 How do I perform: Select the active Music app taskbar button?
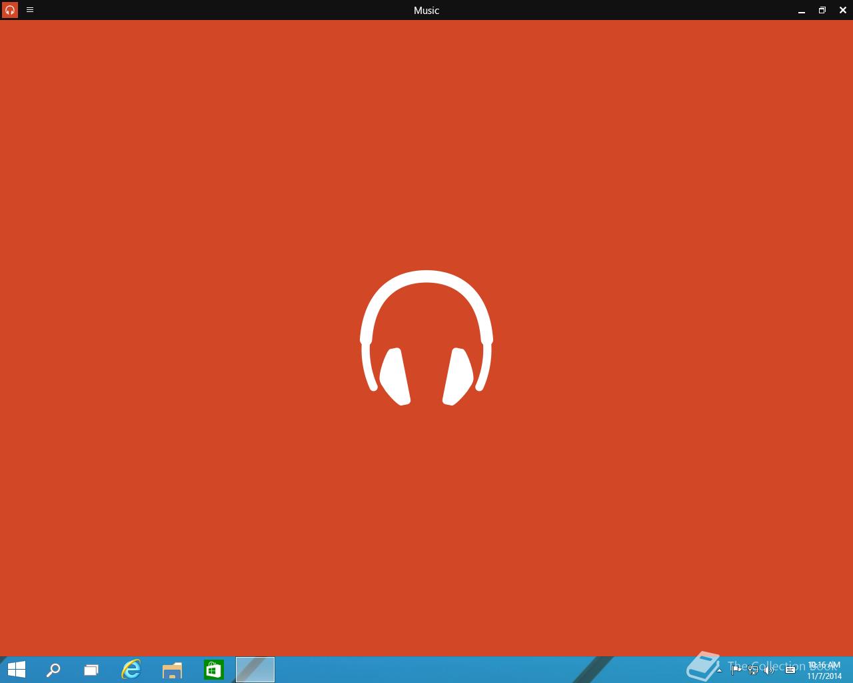(x=255, y=670)
